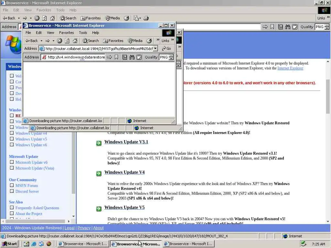Open Tools menu in front window
The width and height of the screenshot is (331, 248).
tap(83, 33)
